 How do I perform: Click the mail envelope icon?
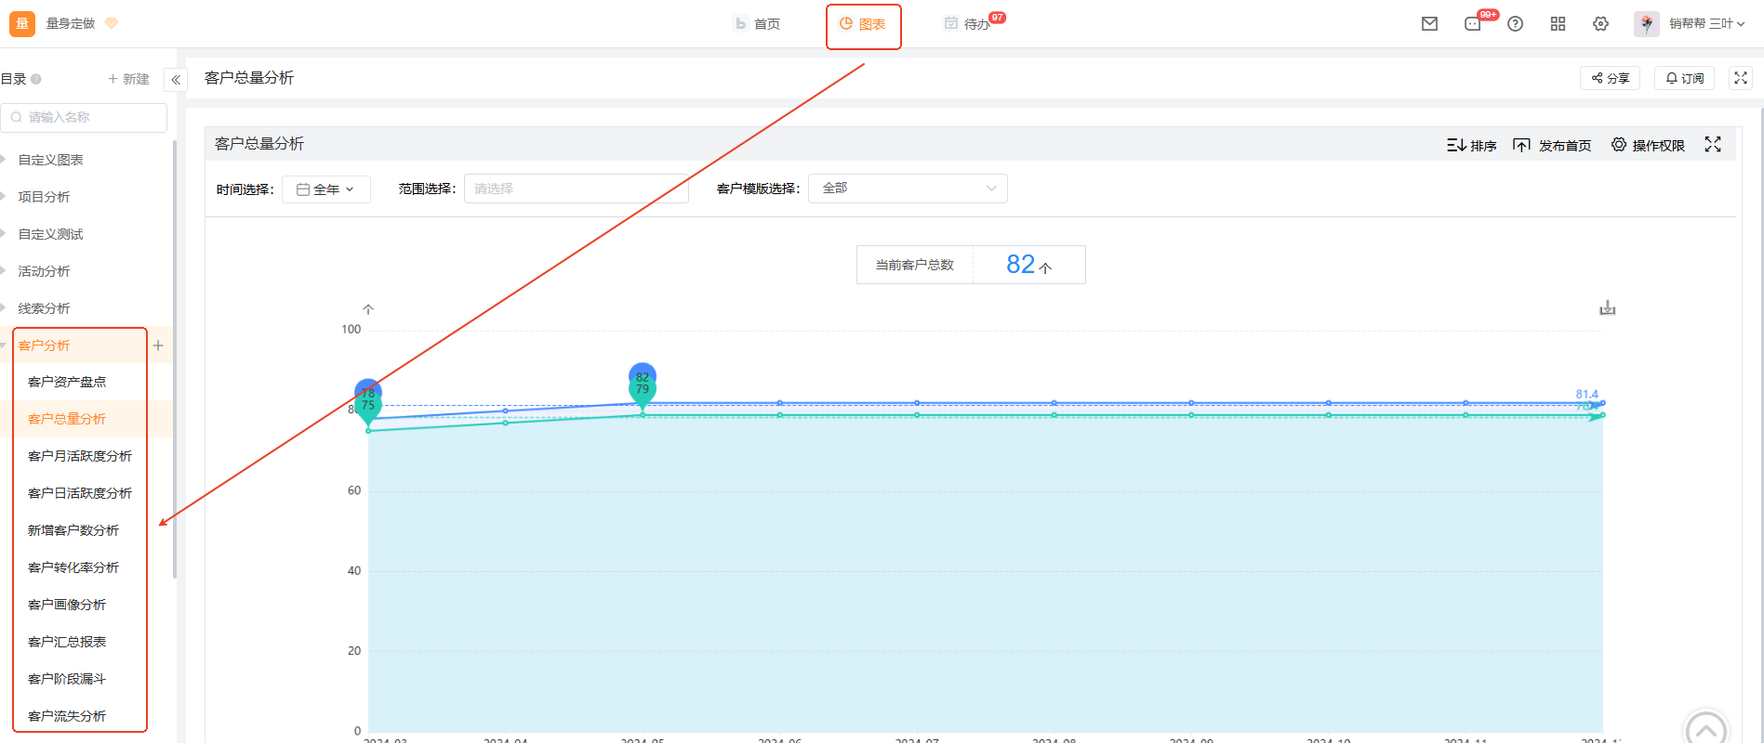pos(1429,24)
